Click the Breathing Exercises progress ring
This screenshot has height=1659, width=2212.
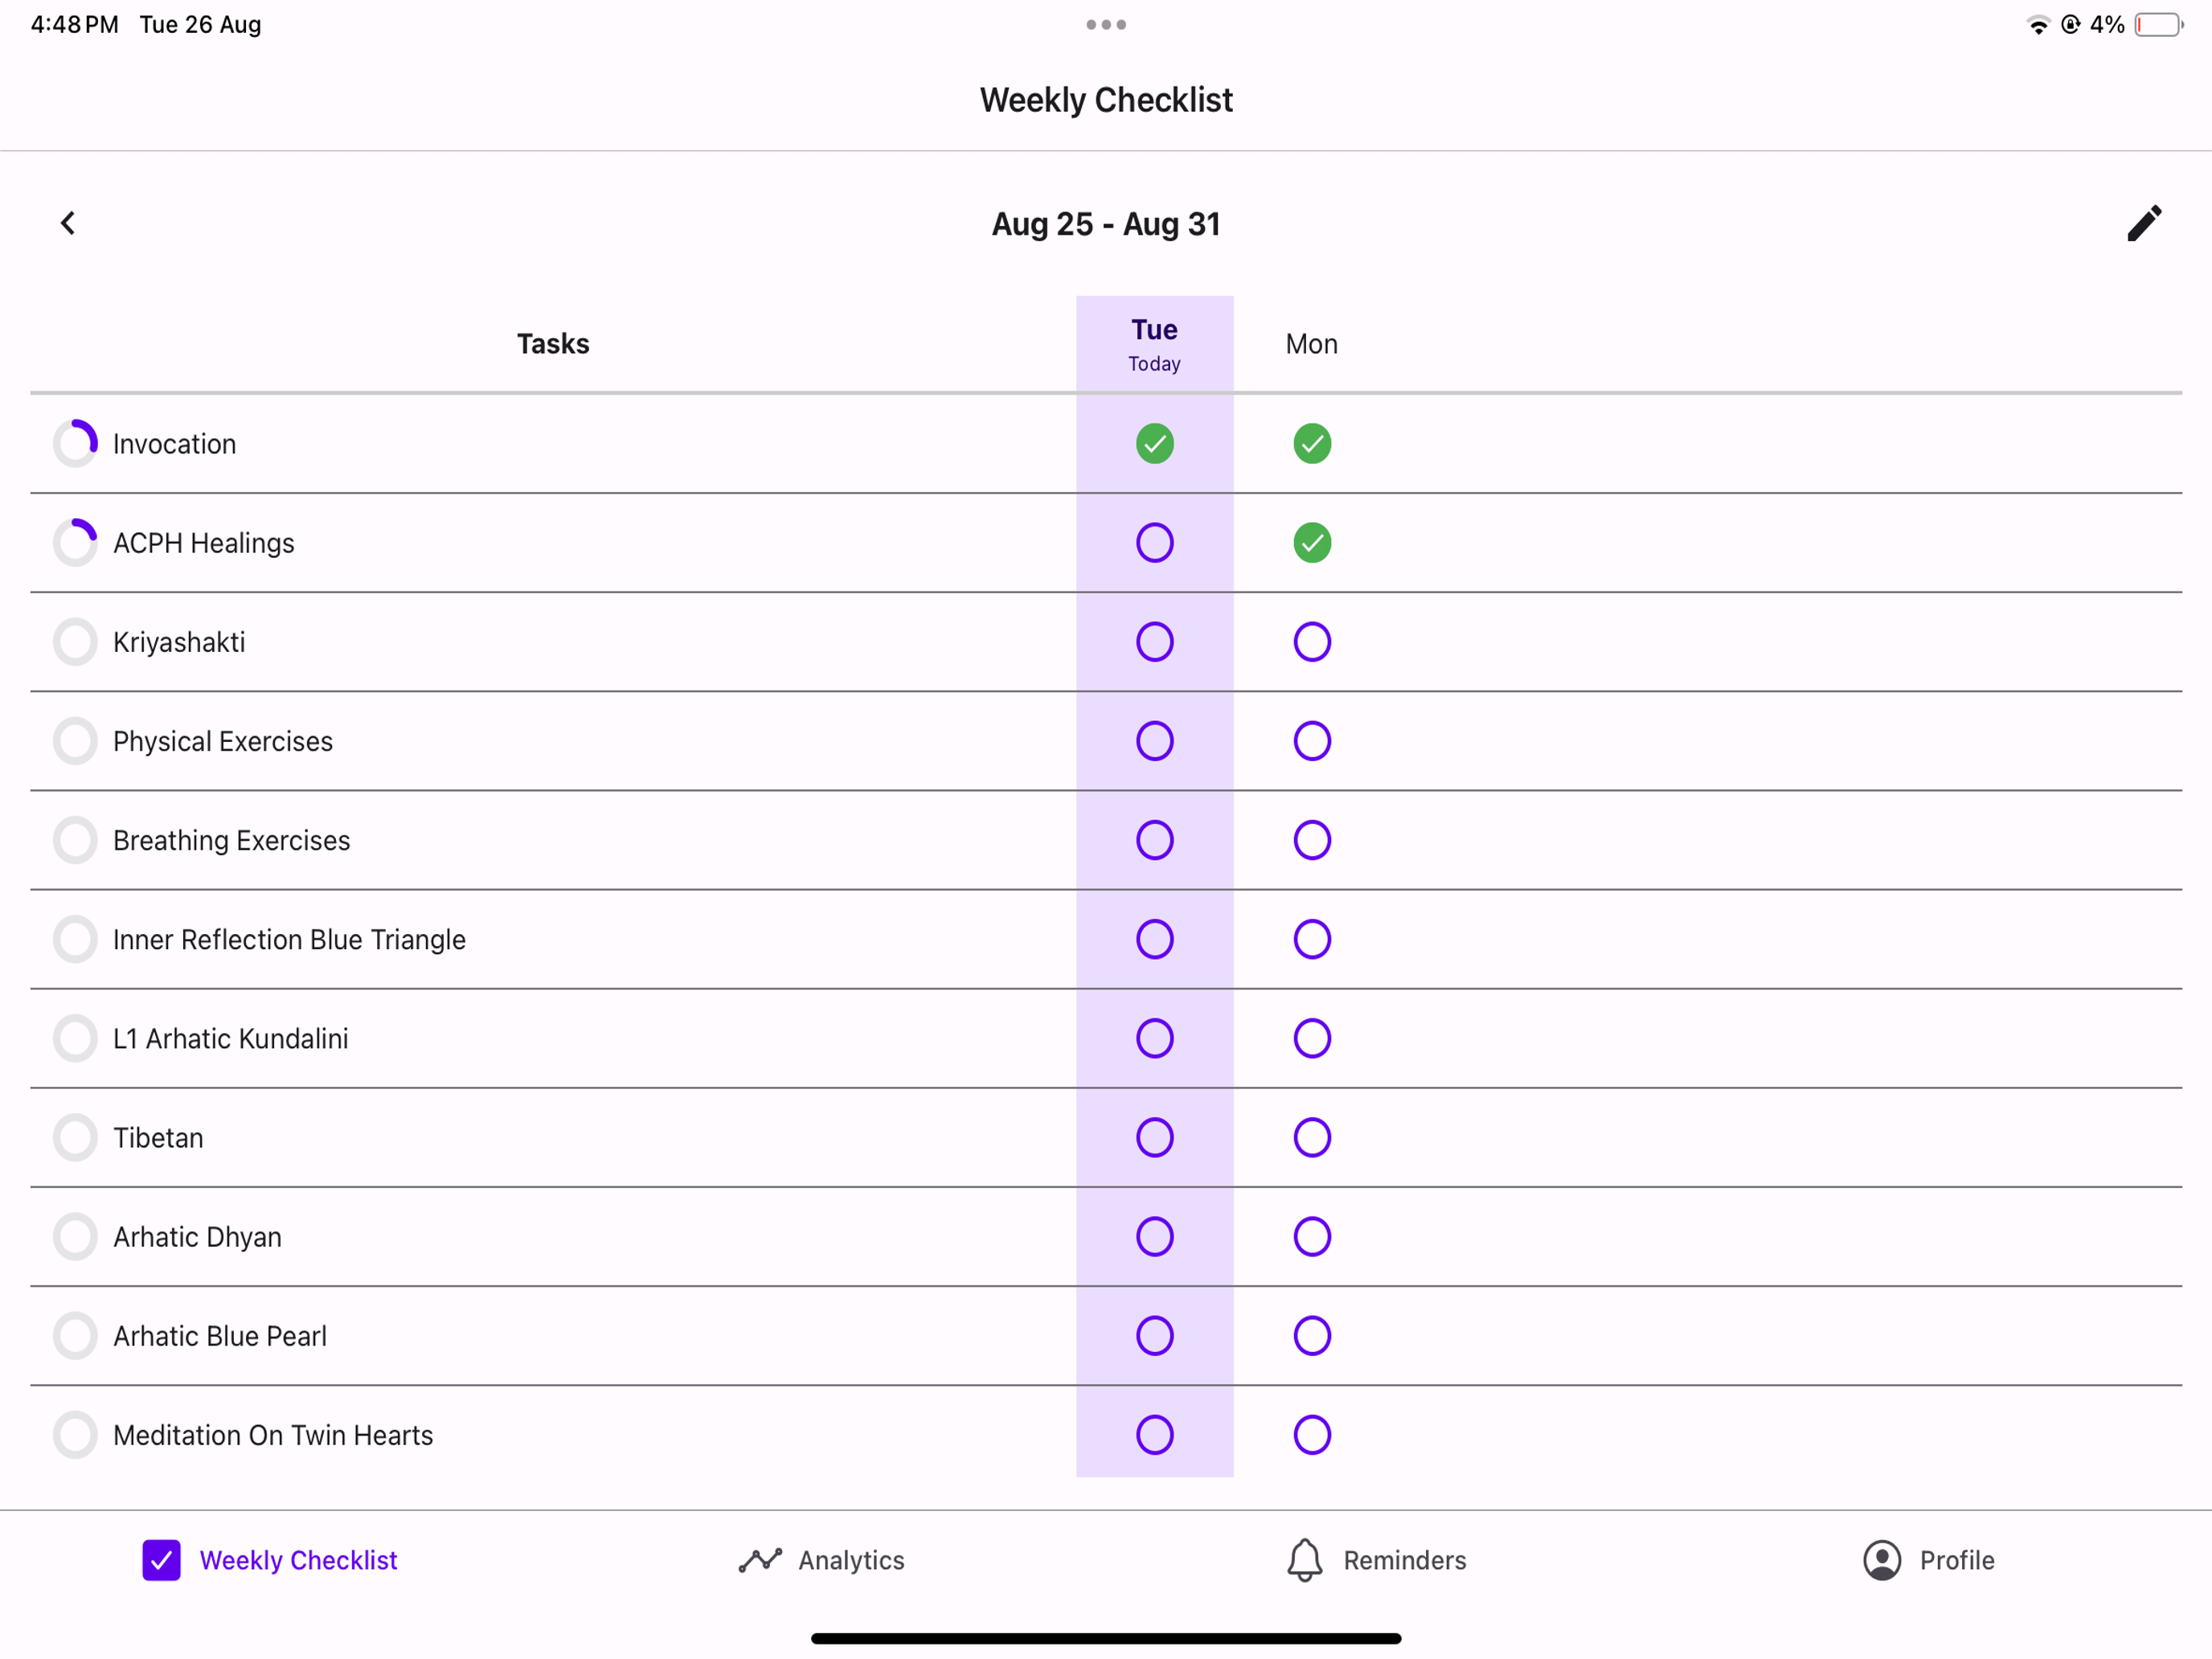coord(75,840)
